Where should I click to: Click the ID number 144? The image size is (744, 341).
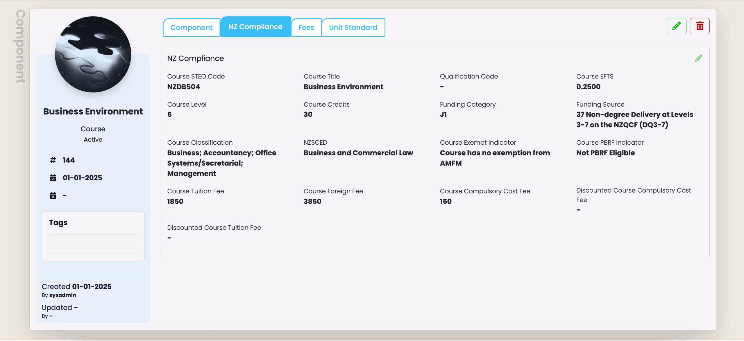pos(69,160)
